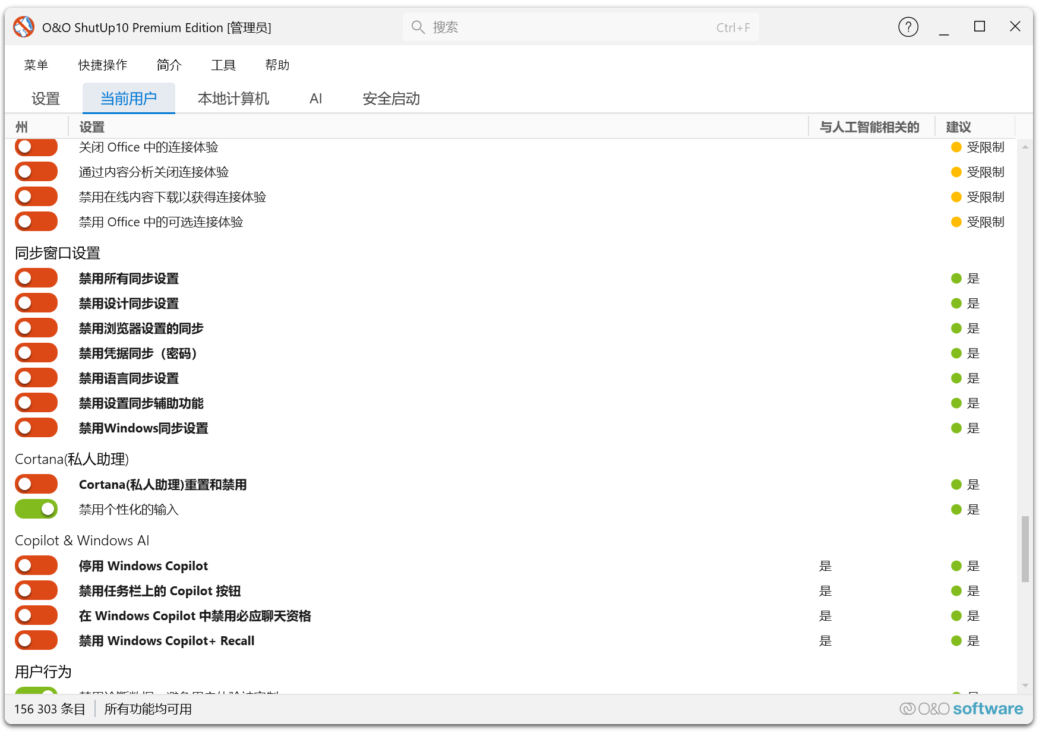
Task: Select the 禁用所有同步设置 row label
Action: [x=129, y=279]
